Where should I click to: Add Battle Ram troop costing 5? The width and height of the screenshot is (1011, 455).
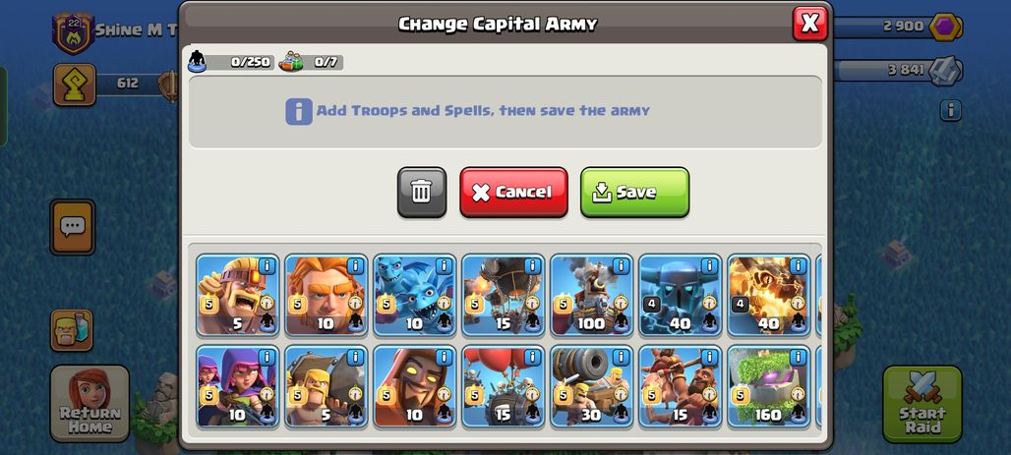[x=327, y=386]
